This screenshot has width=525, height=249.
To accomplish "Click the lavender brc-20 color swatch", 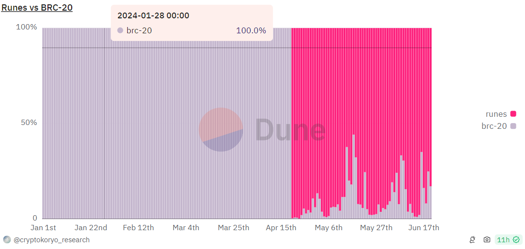I will click(513, 126).
